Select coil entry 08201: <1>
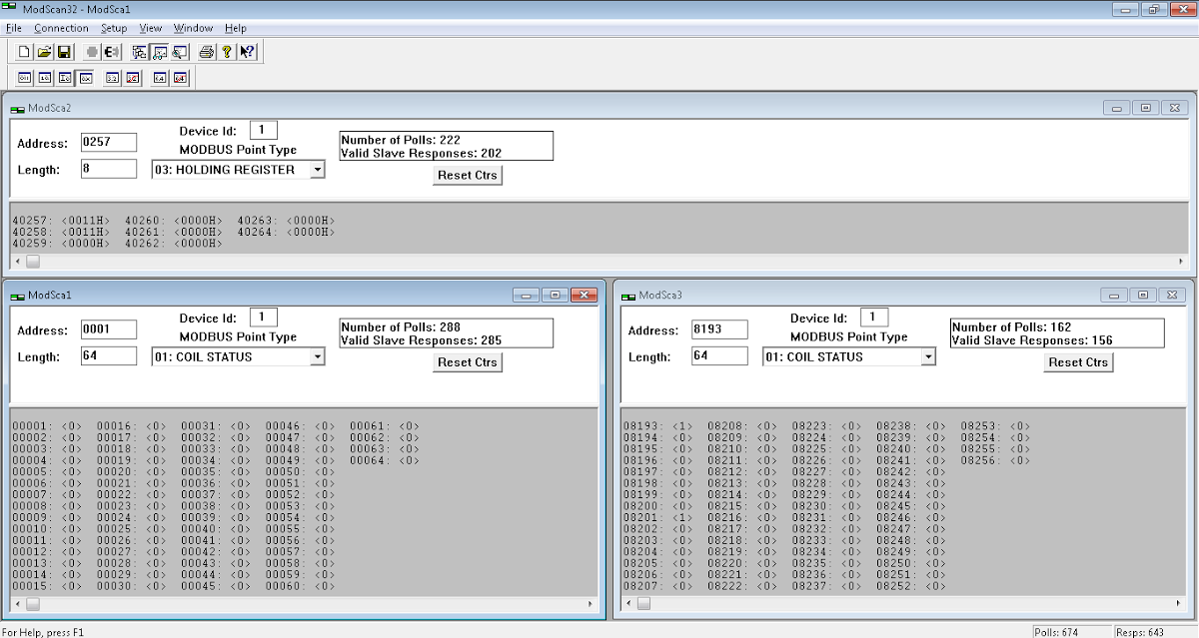Screen dimensions: 1199x638 pos(657,517)
